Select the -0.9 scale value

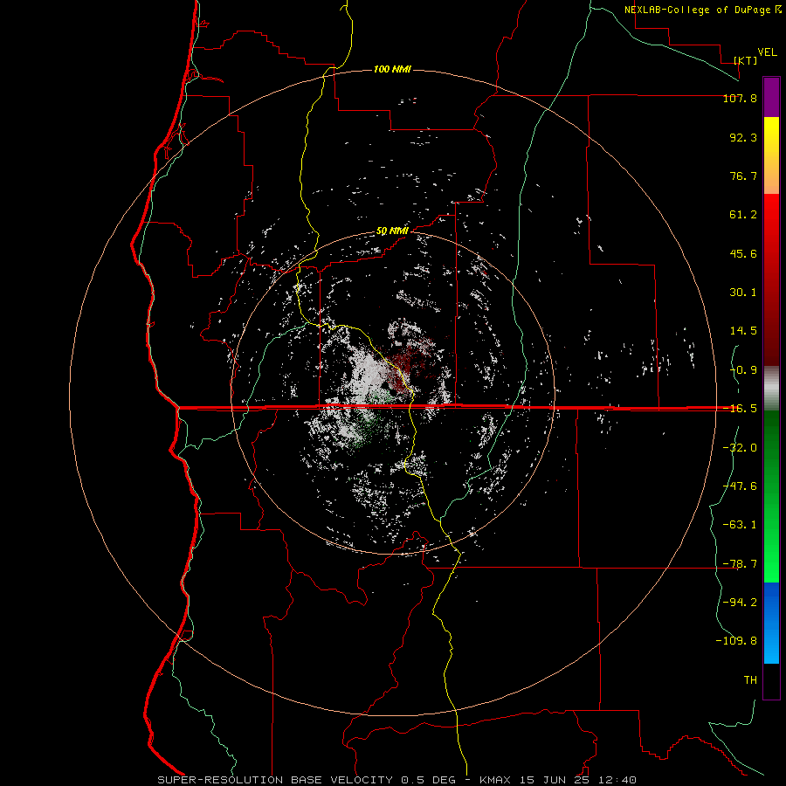743,370
